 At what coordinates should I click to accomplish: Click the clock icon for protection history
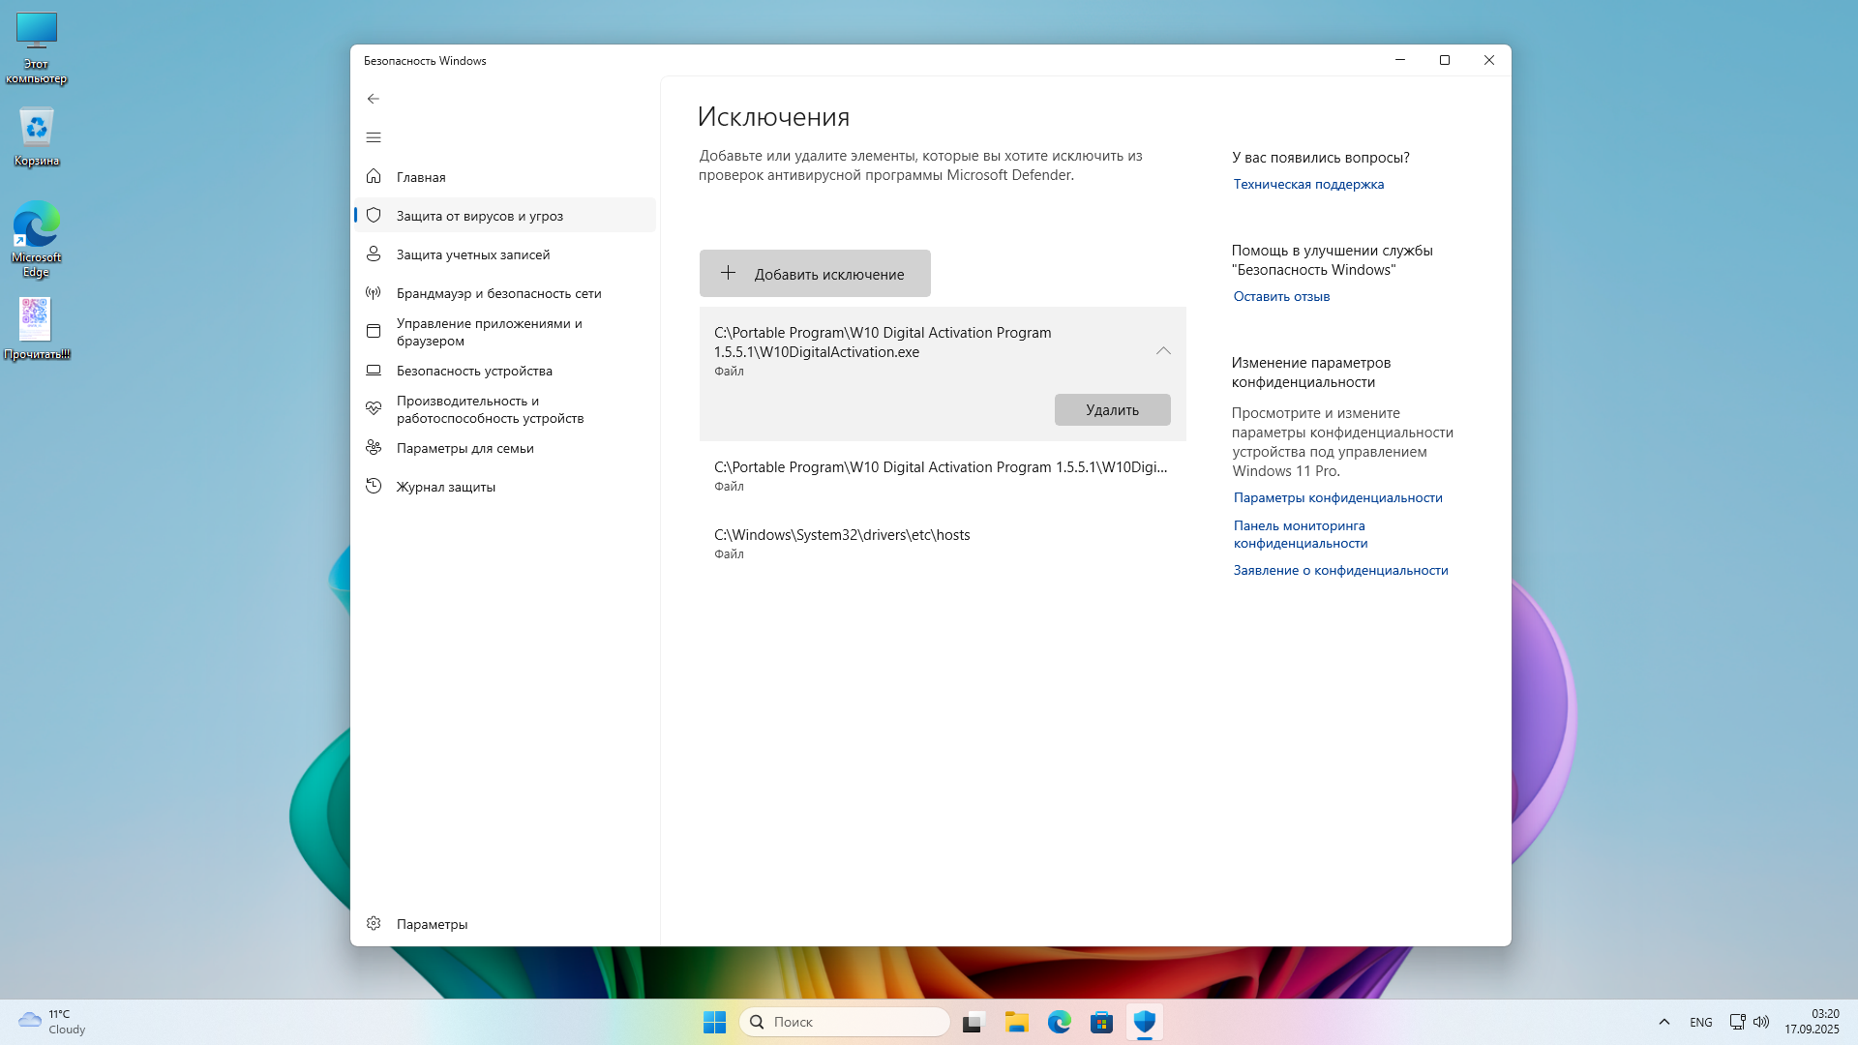(x=374, y=486)
